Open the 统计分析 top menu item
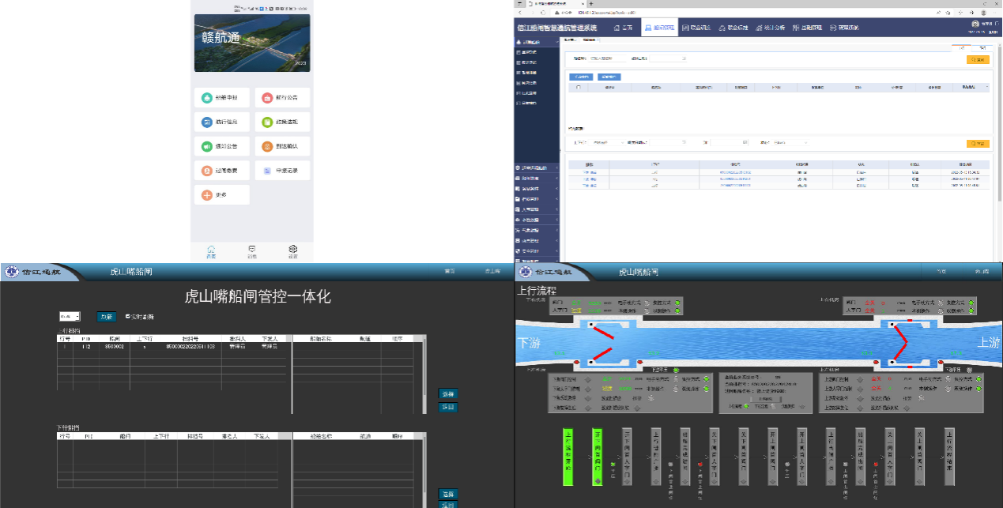The height and width of the screenshot is (508, 1003). (770, 28)
